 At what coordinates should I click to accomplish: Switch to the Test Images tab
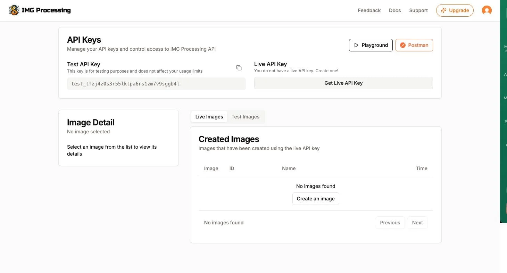coord(245,116)
